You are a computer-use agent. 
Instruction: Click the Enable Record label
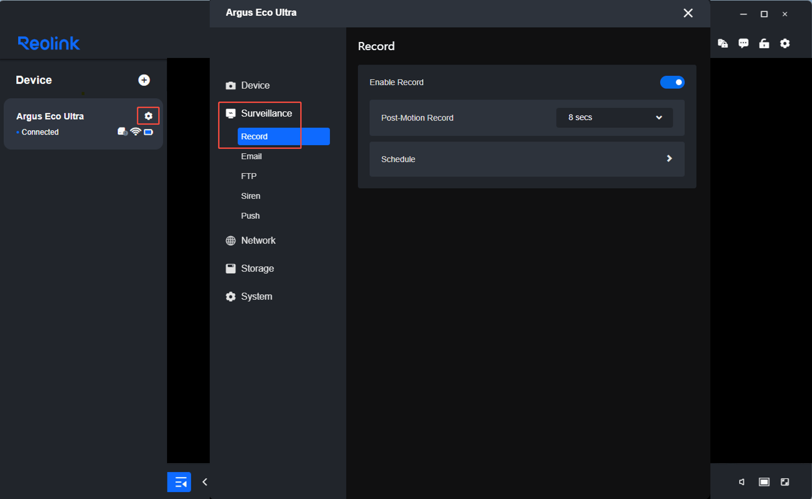[x=397, y=83]
